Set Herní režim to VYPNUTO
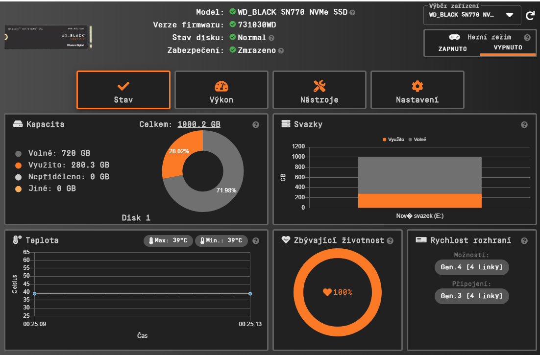Screen dimensions: 540x355 click(x=508, y=48)
